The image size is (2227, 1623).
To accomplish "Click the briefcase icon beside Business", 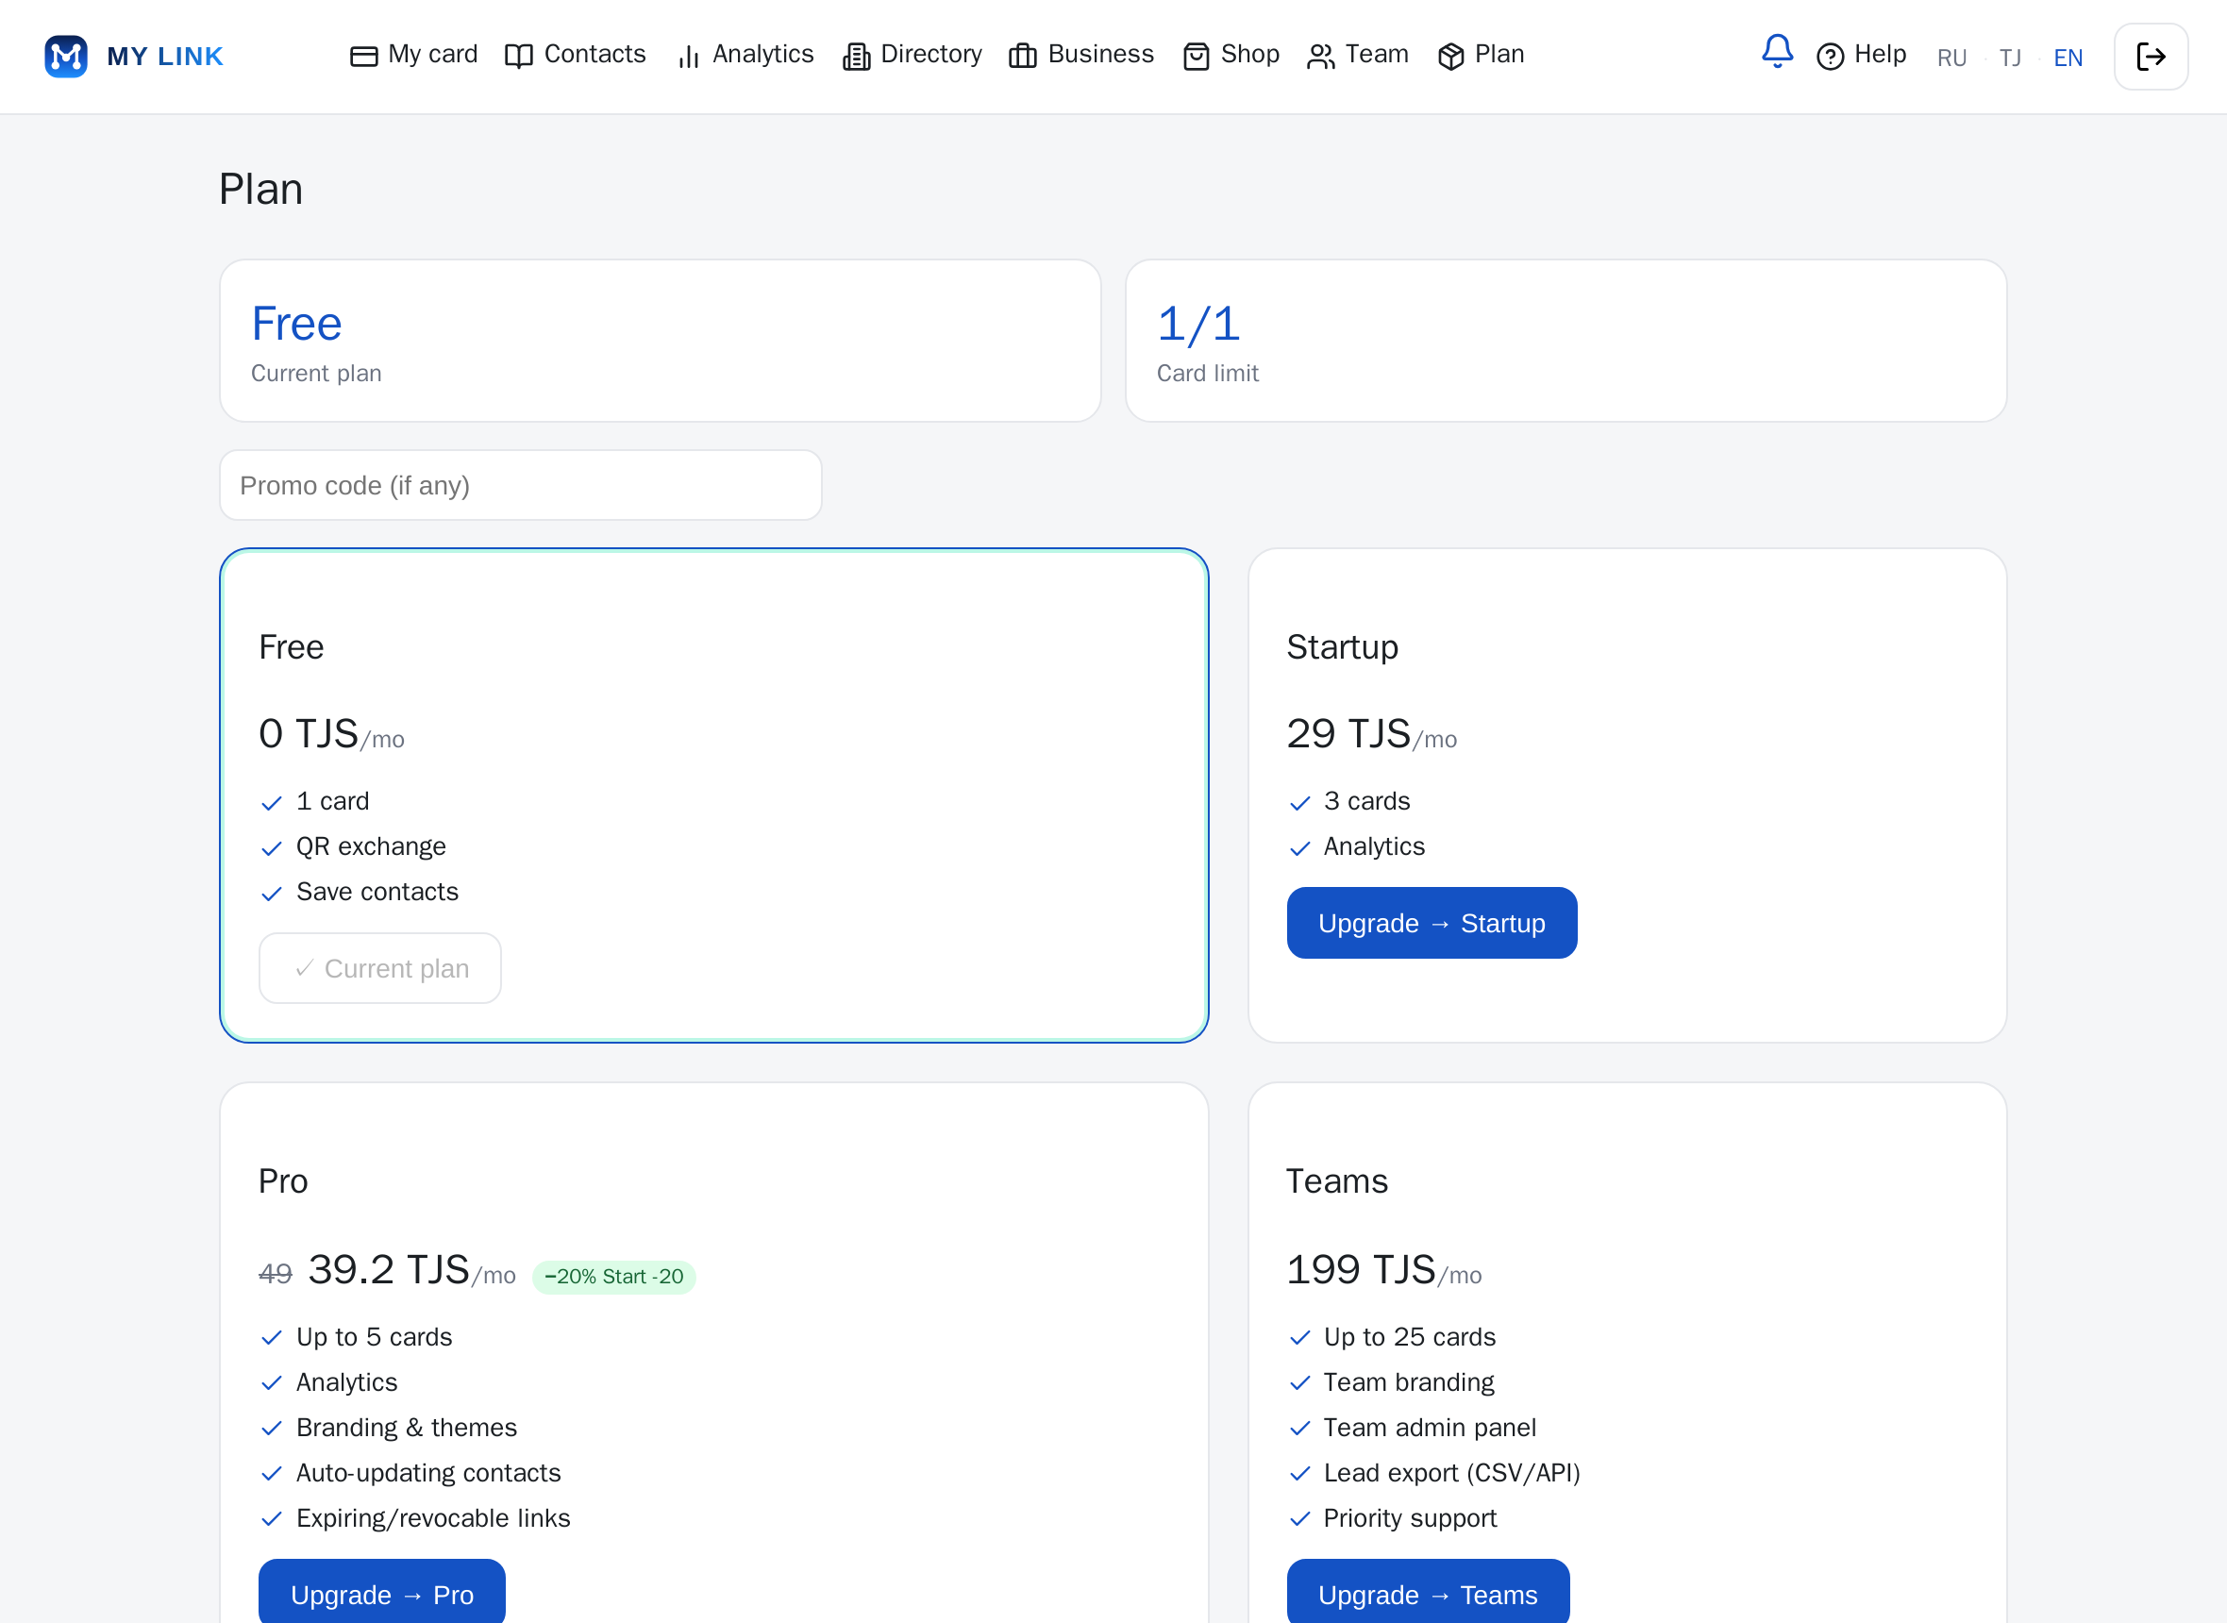I will (x=1023, y=57).
